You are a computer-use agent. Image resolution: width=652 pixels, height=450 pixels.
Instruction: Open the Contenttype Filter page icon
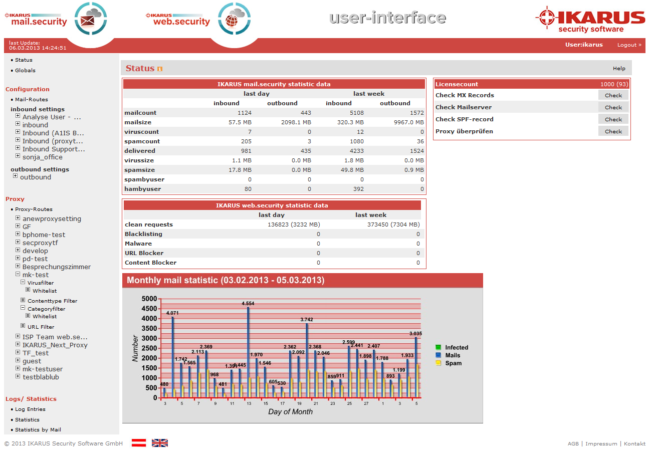click(23, 301)
